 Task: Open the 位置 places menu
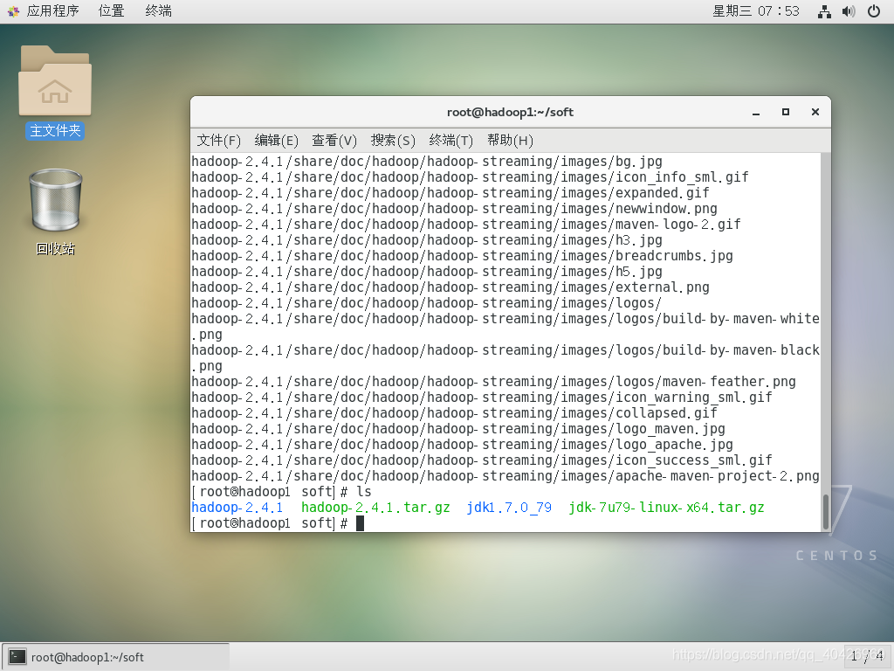[x=111, y=10]
